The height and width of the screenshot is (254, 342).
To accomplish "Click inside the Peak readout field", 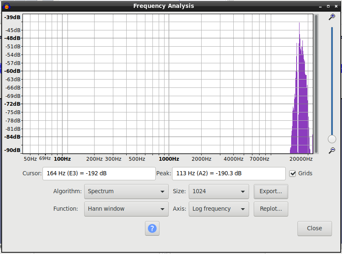I will (x=228, y=173).
